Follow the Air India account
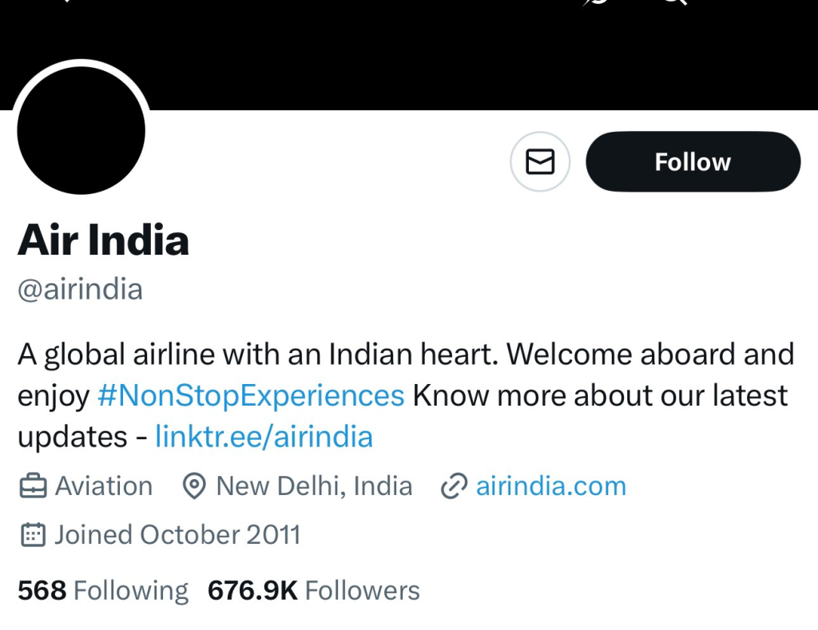 click(693, 162)
